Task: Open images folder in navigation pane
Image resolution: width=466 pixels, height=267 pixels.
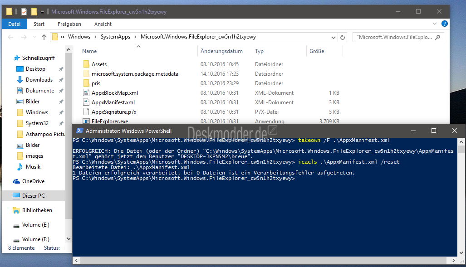Action: pos(34,156)
